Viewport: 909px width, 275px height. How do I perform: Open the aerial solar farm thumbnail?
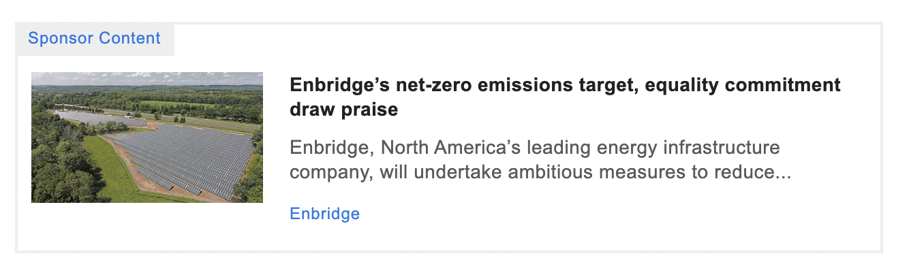tap(147, 137)
